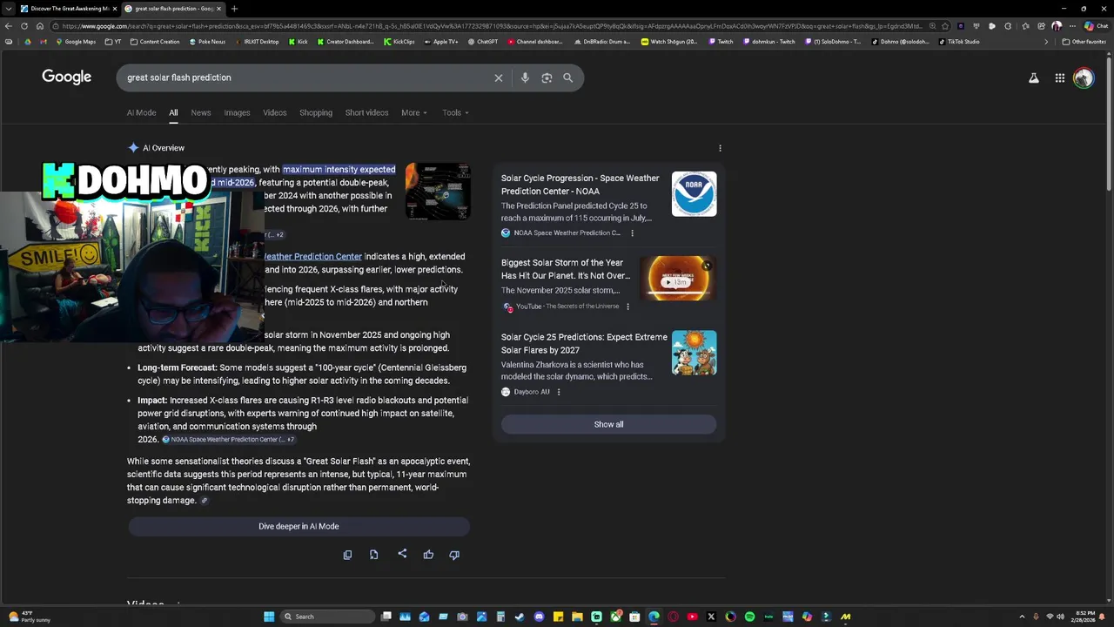Viewport: 1114px width, 627px height.
Task: Open the Windows Start menu
Action: [269, 617]
